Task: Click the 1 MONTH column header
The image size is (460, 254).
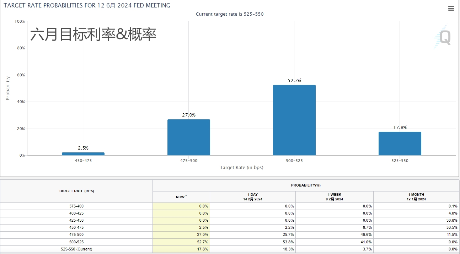Action: coord(416,197)
